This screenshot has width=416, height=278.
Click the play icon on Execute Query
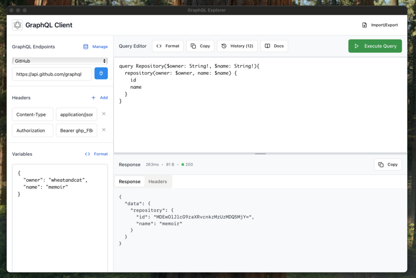[x=356, y=46]
